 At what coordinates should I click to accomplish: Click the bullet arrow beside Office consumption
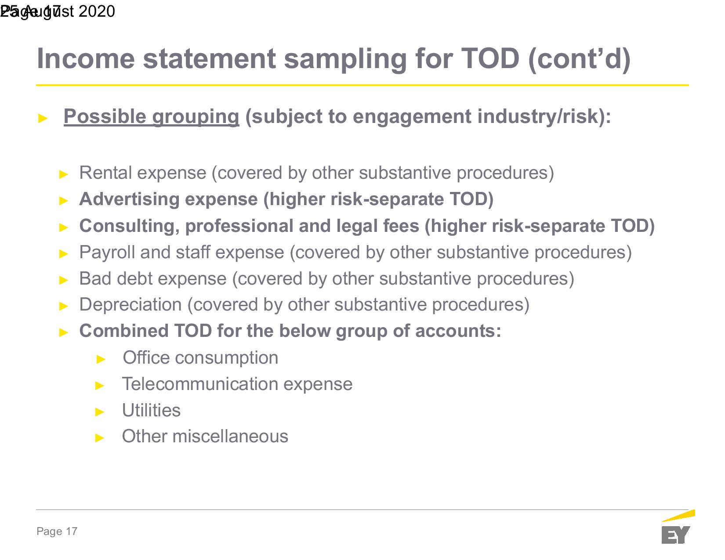coord(101,360)
